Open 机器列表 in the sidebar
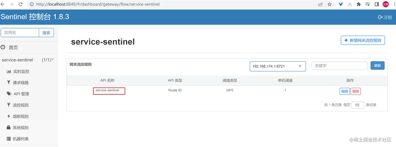The width and height of the screenshot is (396, 147). (x=18, y=139)
